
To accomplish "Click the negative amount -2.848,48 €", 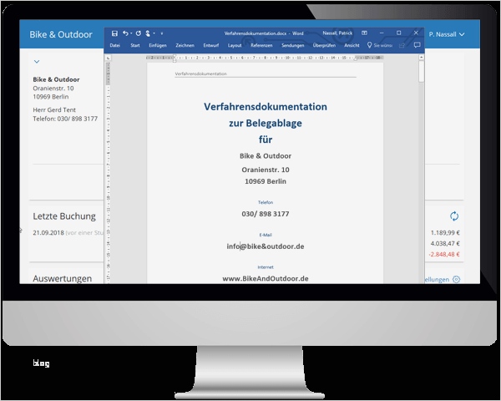I will tap(444, 255).
